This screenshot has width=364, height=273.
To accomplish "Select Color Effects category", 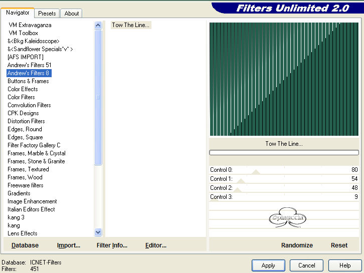I will [23, 89].
